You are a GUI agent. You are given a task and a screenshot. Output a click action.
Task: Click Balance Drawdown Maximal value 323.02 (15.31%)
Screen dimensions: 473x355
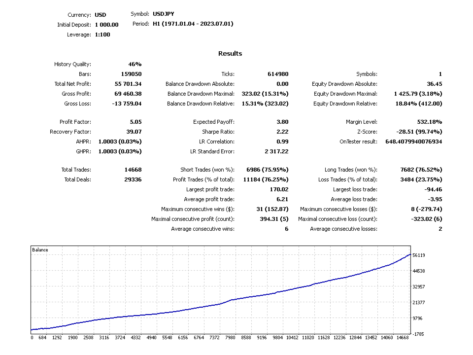coord(265,94)
